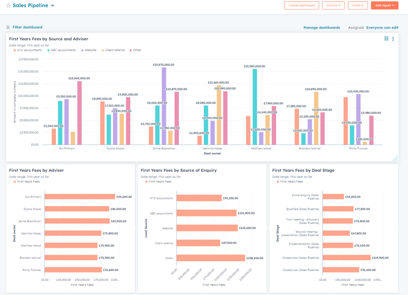Click the Lead Source axis title
The image size is (408, 295).
pos(146,228)
